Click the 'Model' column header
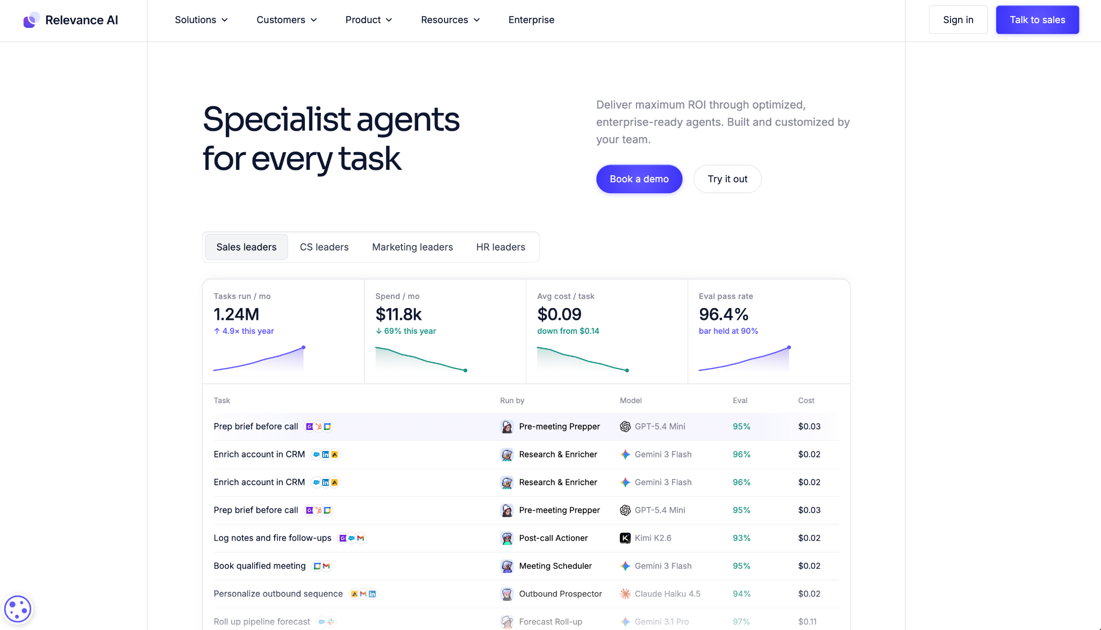Screen dimensions: 1101x630 click(631, 400)
